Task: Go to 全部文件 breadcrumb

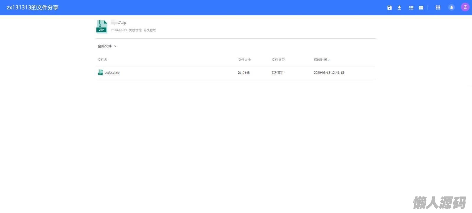Action: [x=104, y=46]
